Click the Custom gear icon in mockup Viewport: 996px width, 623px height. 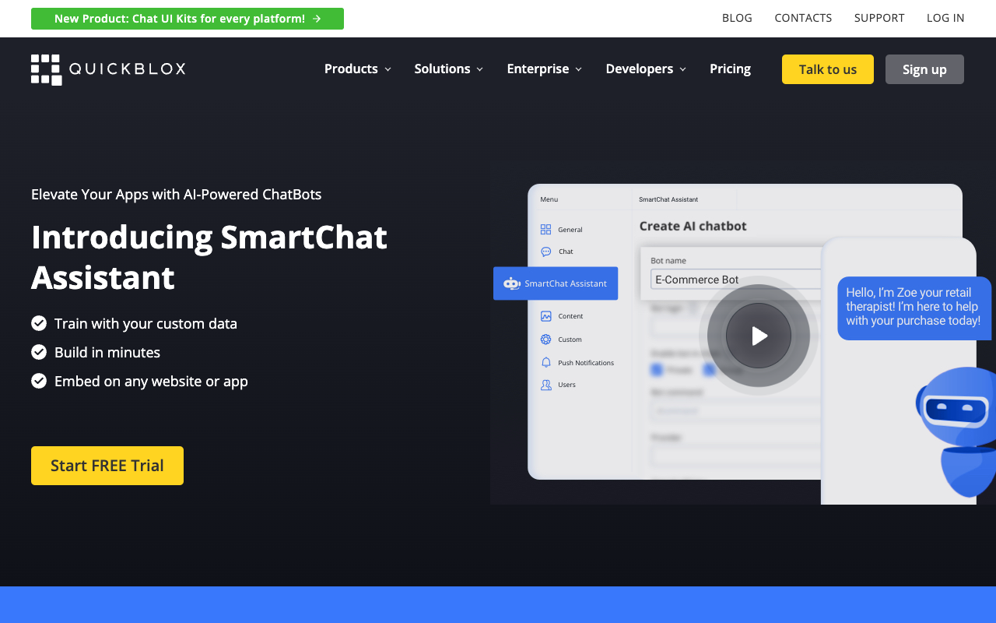click(x=545, y=340)
